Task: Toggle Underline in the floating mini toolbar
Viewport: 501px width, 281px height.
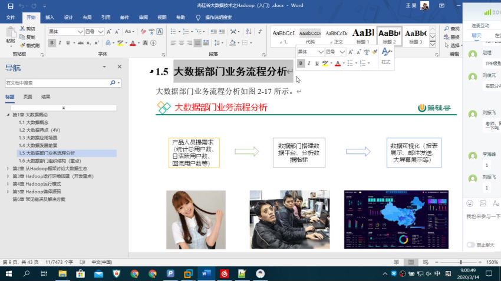Action: coord(317,63)
